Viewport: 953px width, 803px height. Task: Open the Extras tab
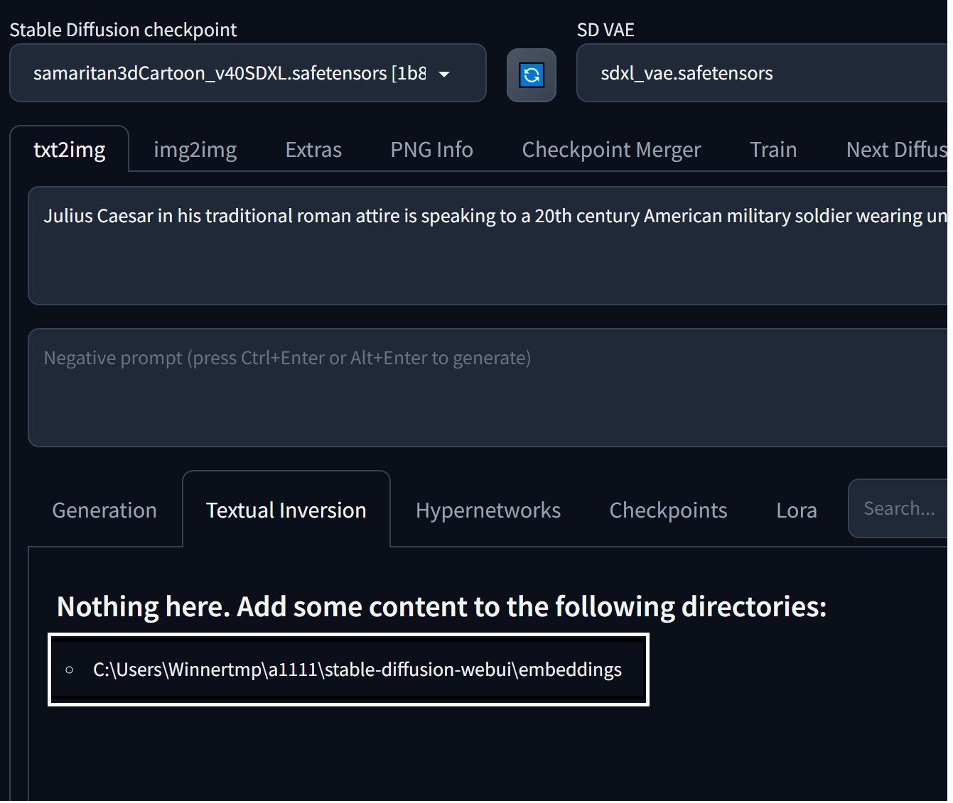pyautogui.click(x=313, y=149)
